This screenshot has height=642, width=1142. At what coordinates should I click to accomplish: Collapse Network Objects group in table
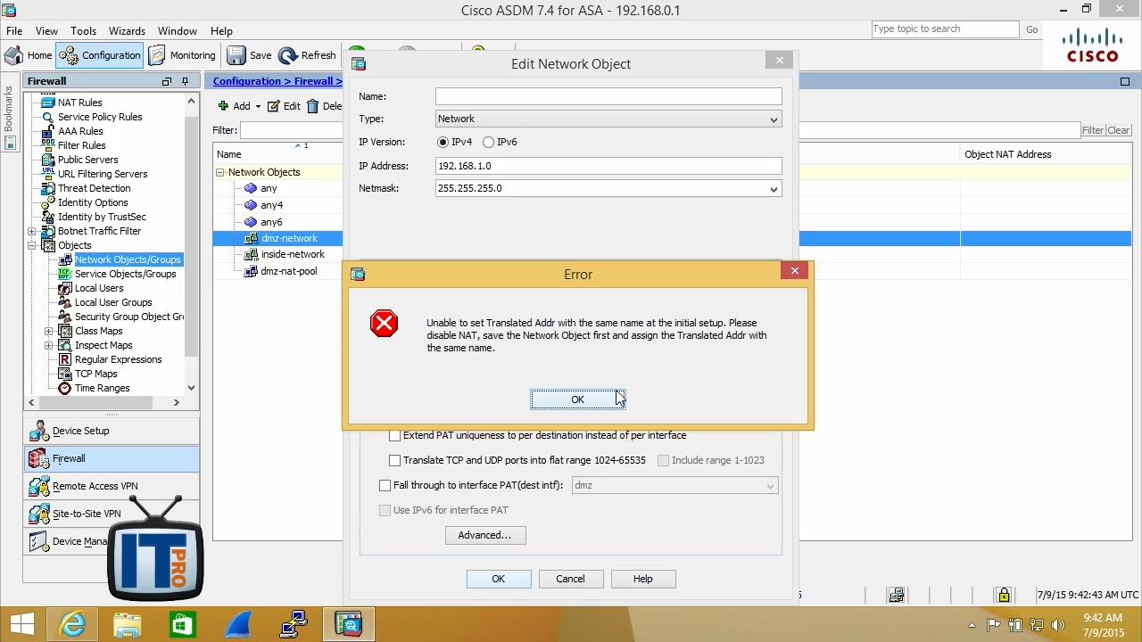point(220,172)
